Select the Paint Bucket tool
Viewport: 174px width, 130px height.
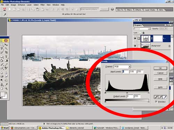2,61
